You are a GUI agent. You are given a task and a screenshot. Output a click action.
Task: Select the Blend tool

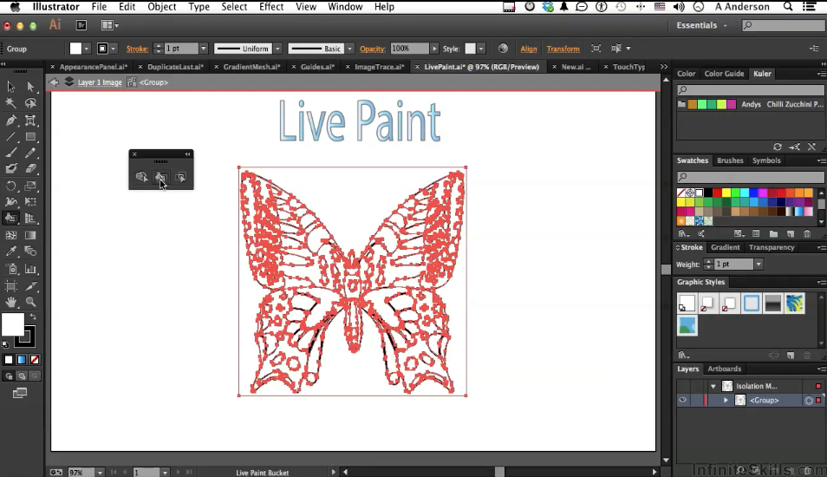pos(30,252)
